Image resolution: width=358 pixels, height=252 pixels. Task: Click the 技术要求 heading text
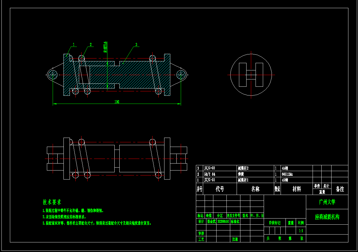click(x=52, y=202)
